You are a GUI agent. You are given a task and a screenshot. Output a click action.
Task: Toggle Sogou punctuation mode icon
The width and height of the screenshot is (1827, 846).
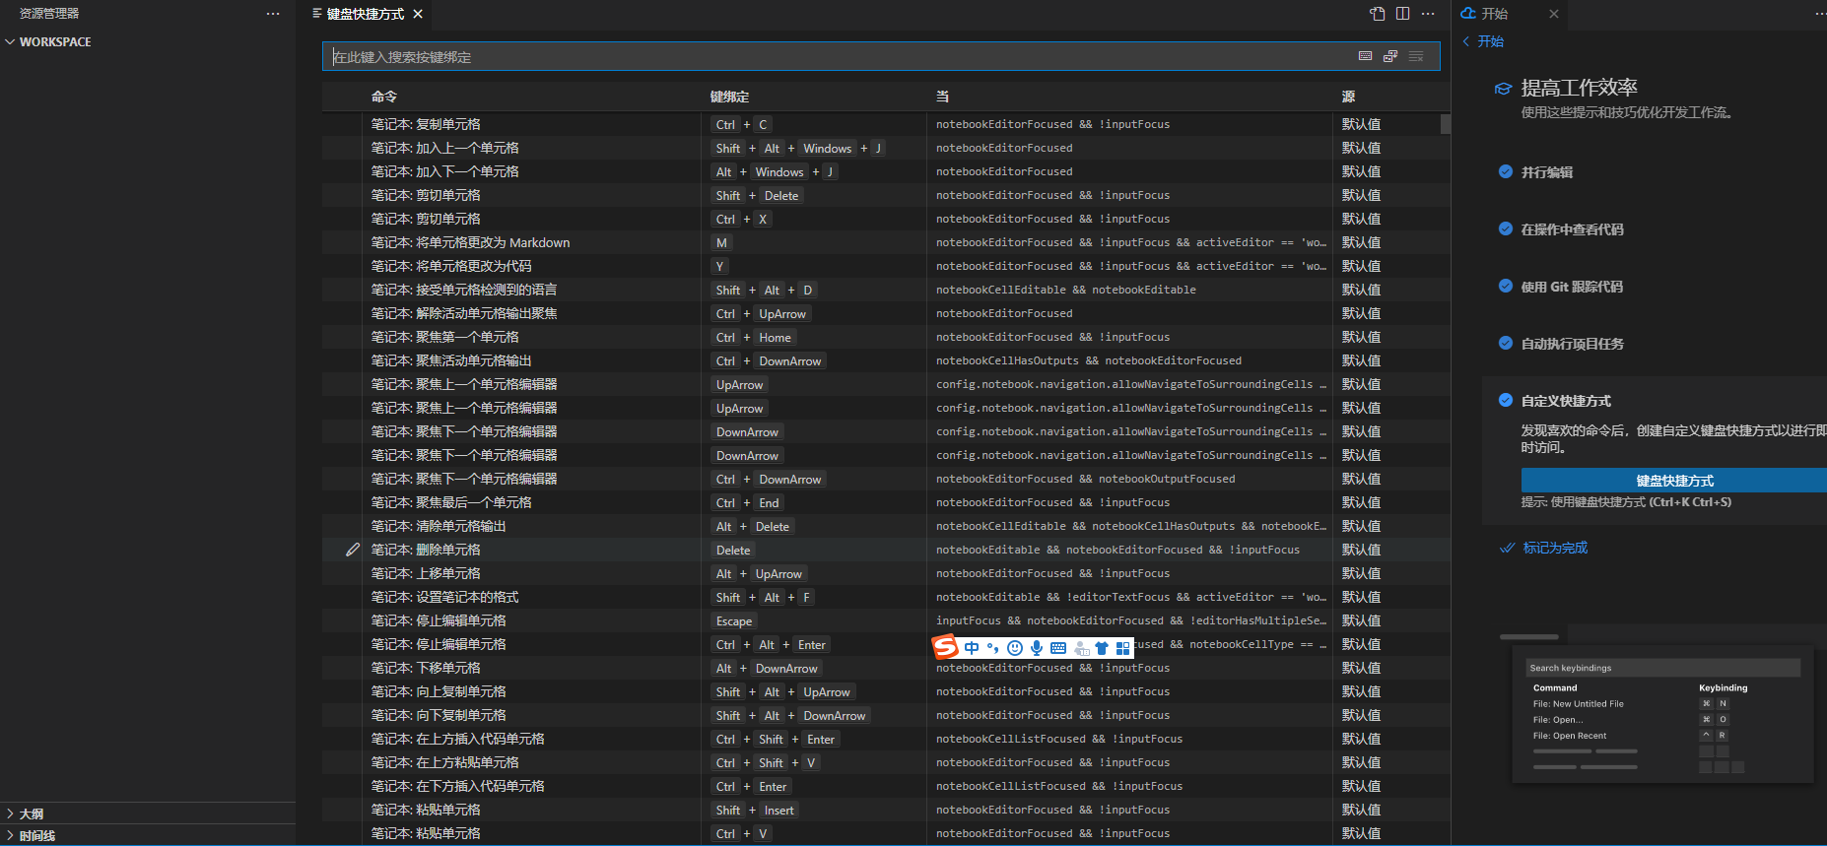(x=993, y=648)
